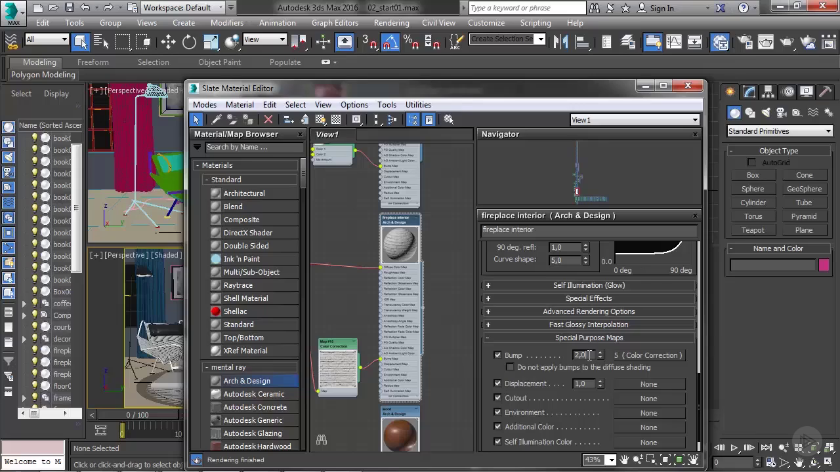Activate Select by Name tool

pos(101,42)
